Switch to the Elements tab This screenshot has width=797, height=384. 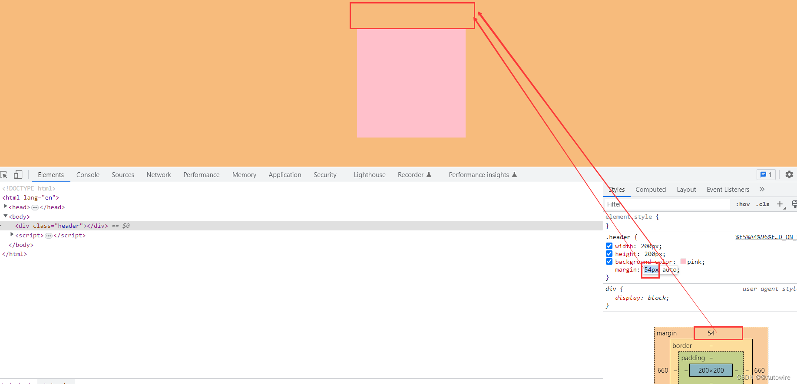point(51,174)
